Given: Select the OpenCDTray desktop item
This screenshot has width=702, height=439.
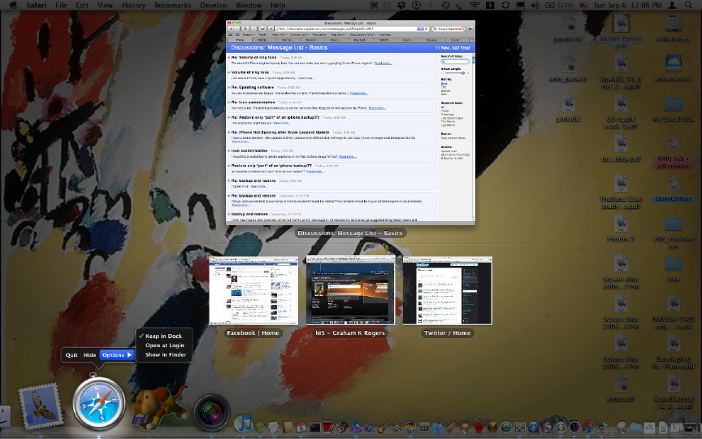Looking at the screenshot, I should coord(674,189).
